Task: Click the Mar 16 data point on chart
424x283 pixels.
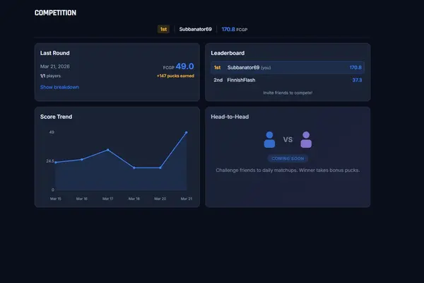Action: pos(81,160)
